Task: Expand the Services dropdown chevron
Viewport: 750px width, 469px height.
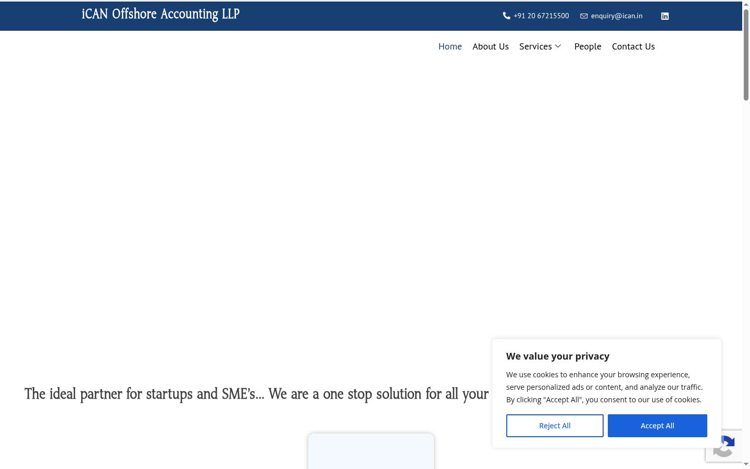Action: 558,46
